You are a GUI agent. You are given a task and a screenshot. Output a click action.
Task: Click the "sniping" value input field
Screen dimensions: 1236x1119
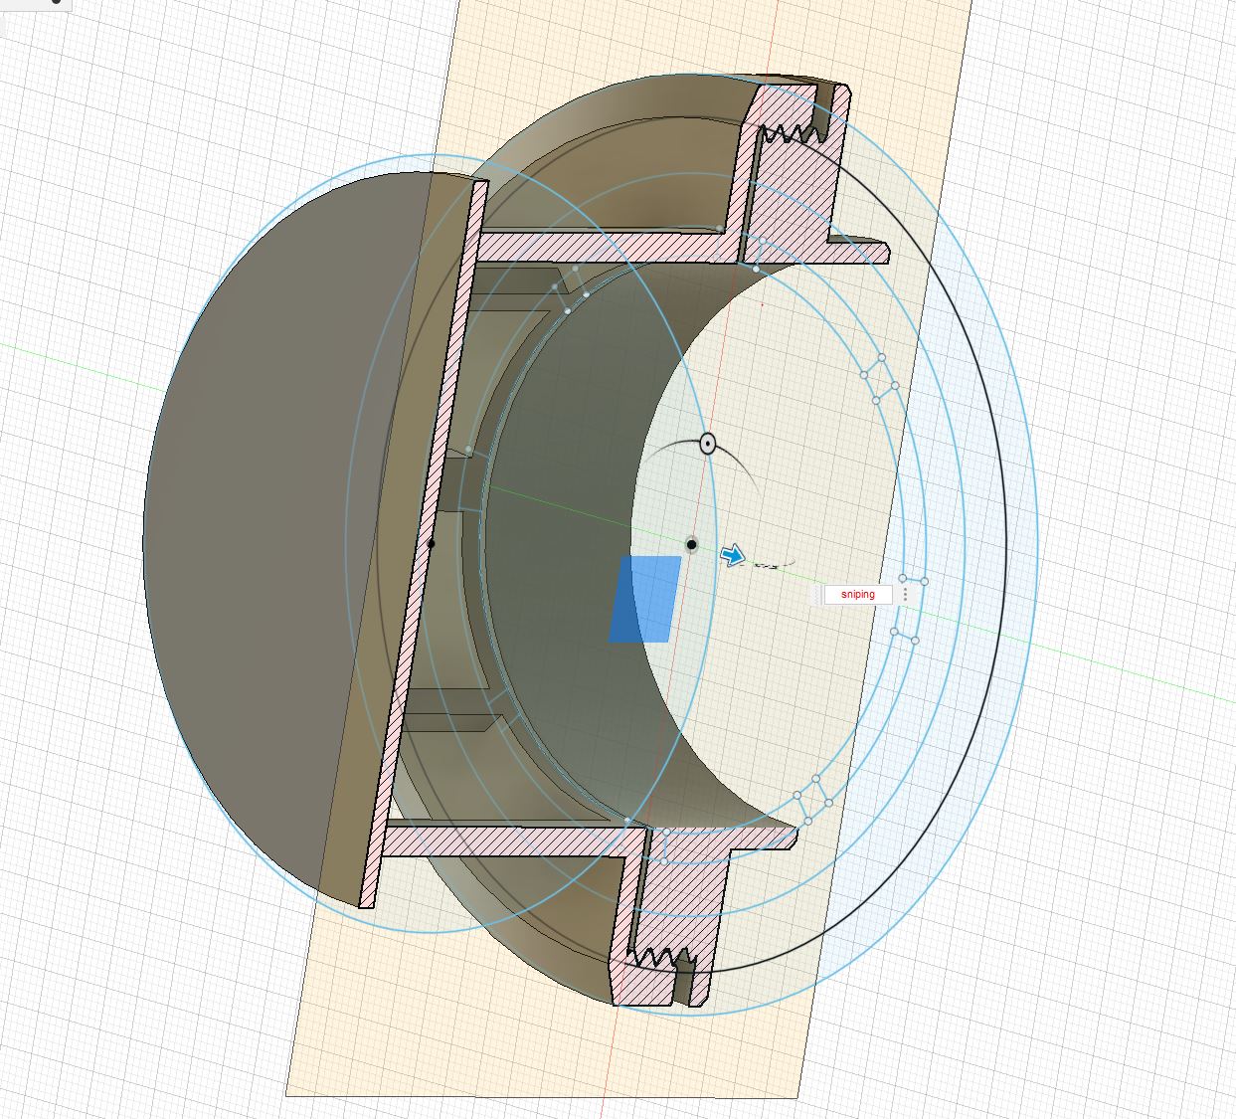pos(857,595)
